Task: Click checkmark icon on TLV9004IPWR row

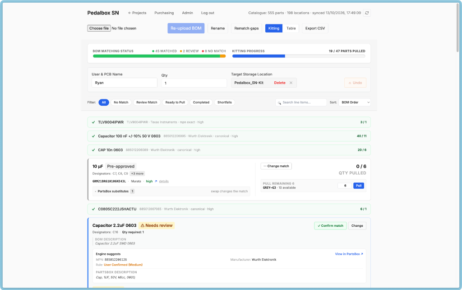Action: click(x=93, y=122)
